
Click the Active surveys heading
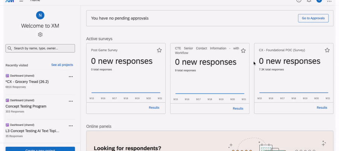99,39
